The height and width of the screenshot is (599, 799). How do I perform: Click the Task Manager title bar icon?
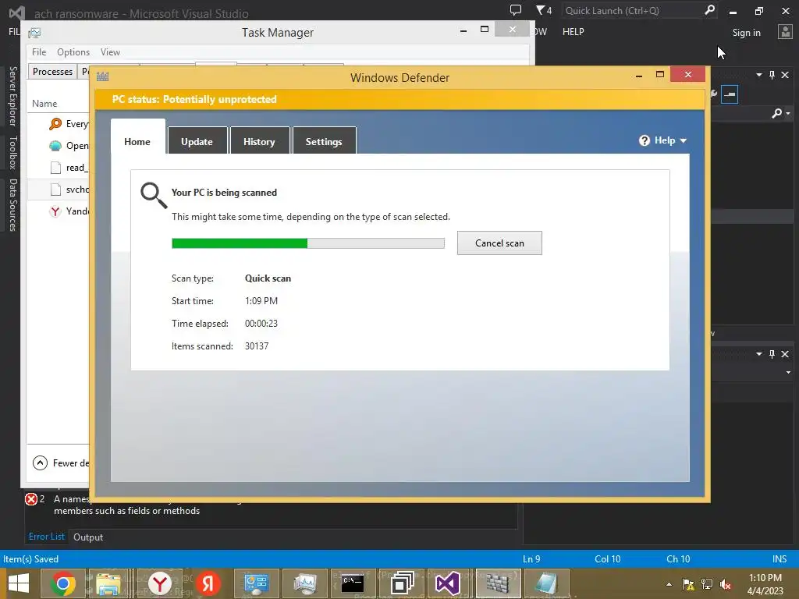click(34, 33)
